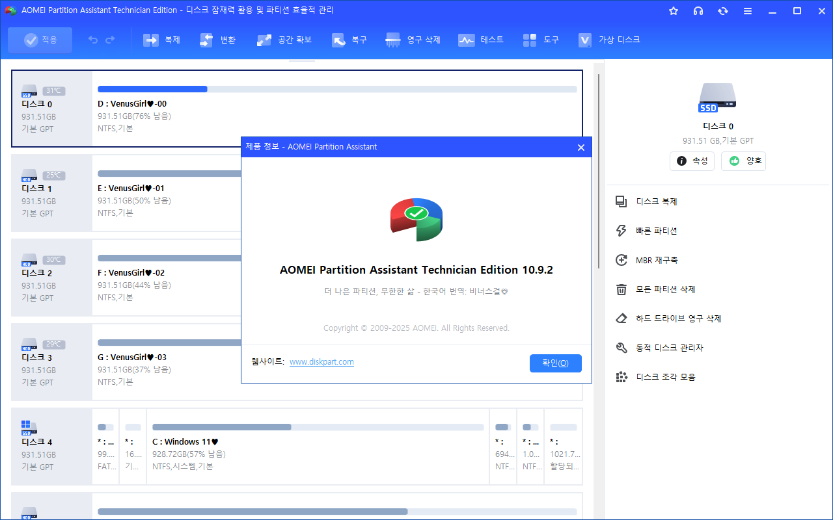Click the 31℃ temperature badge on 디스크 0

tap(54, 91)
